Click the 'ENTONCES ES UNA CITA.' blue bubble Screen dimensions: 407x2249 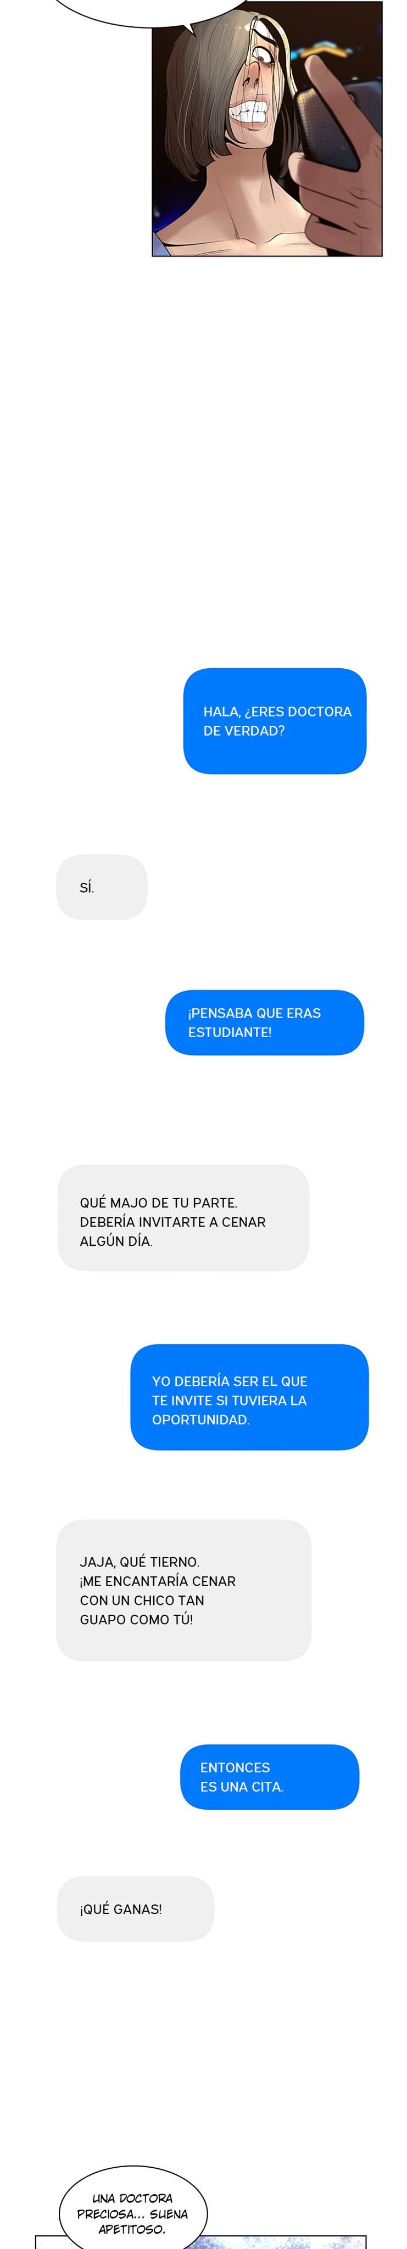269,1777
